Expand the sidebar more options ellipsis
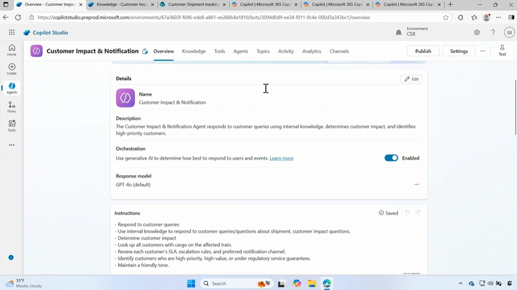Screen dimensions: 517x290 coord(12,145)
